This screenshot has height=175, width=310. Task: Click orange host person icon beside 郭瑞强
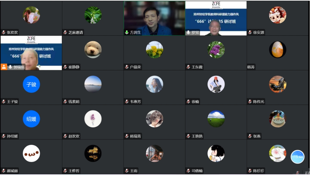(x=4, y=67)
